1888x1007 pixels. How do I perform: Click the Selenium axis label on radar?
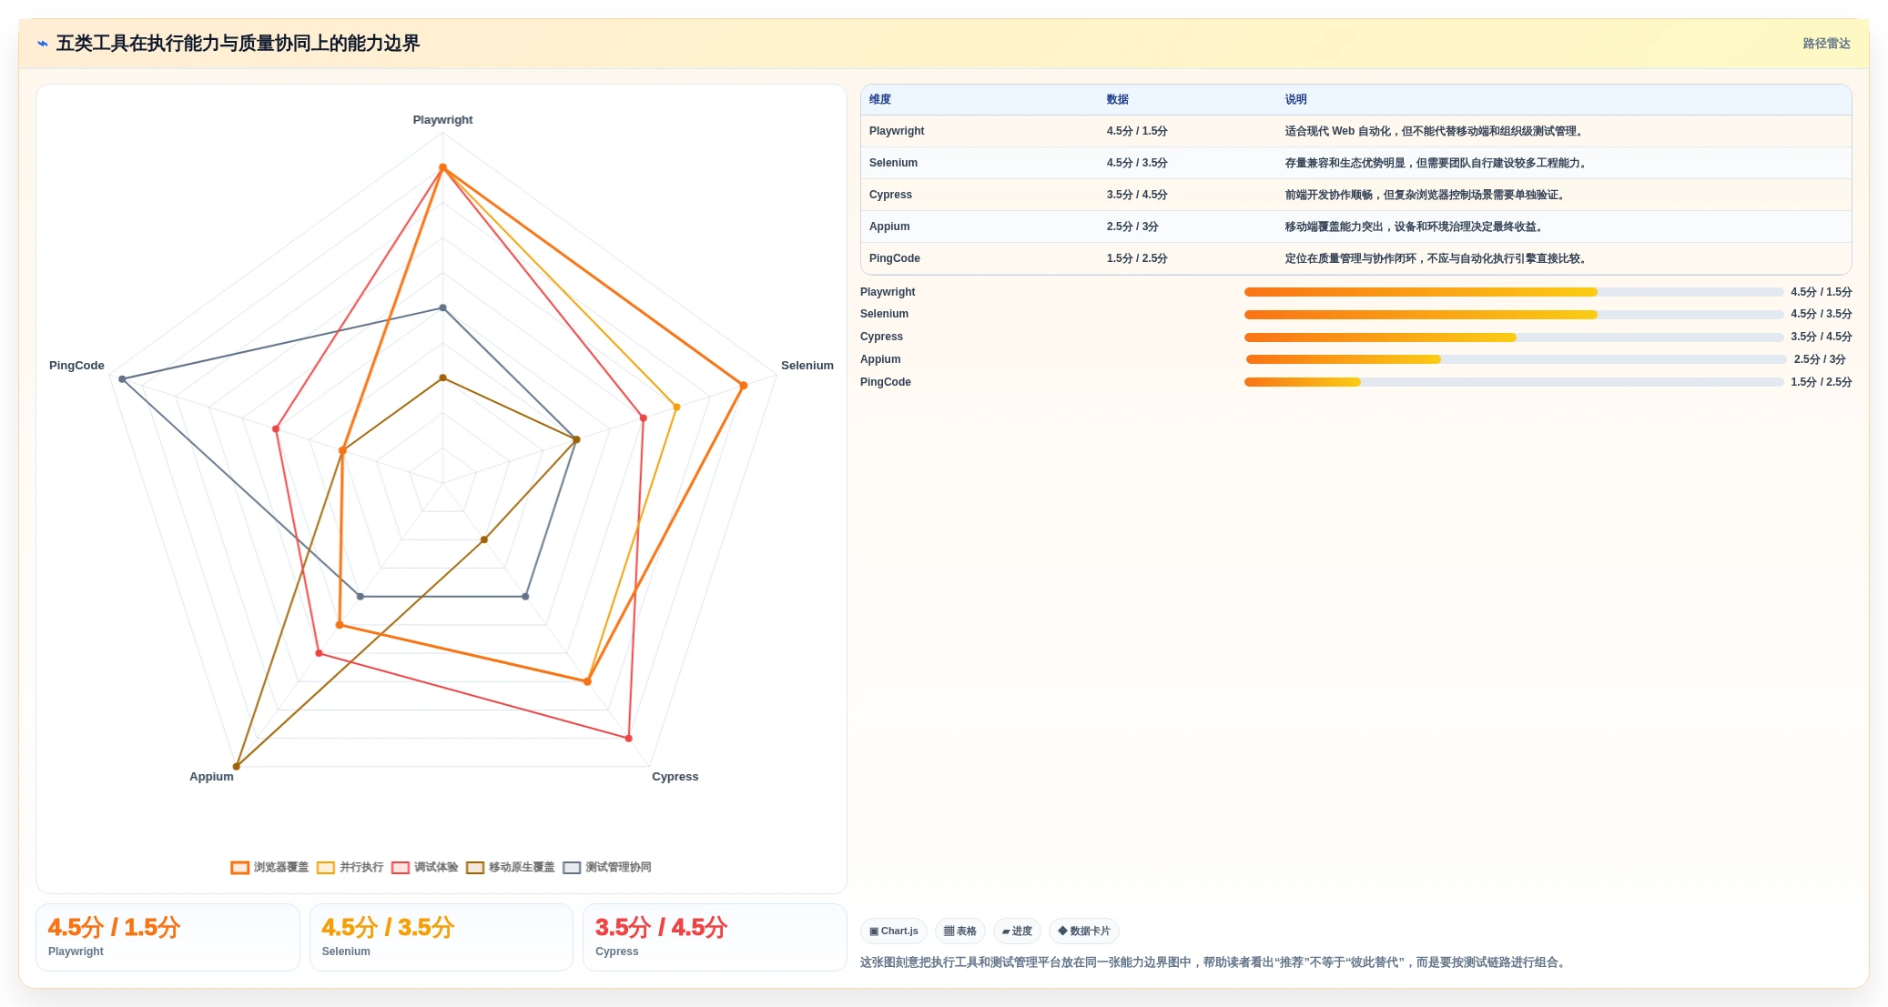tap(807, 366)
